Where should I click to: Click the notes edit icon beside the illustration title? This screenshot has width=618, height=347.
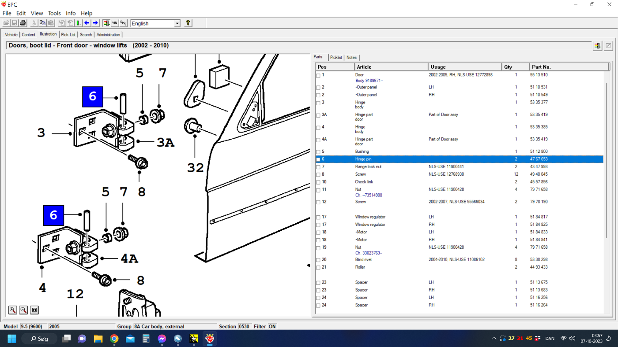[x=608, y=45]
